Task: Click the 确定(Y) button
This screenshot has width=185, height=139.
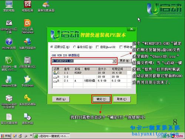Action: pyautogui.click(x=101, y=99)
